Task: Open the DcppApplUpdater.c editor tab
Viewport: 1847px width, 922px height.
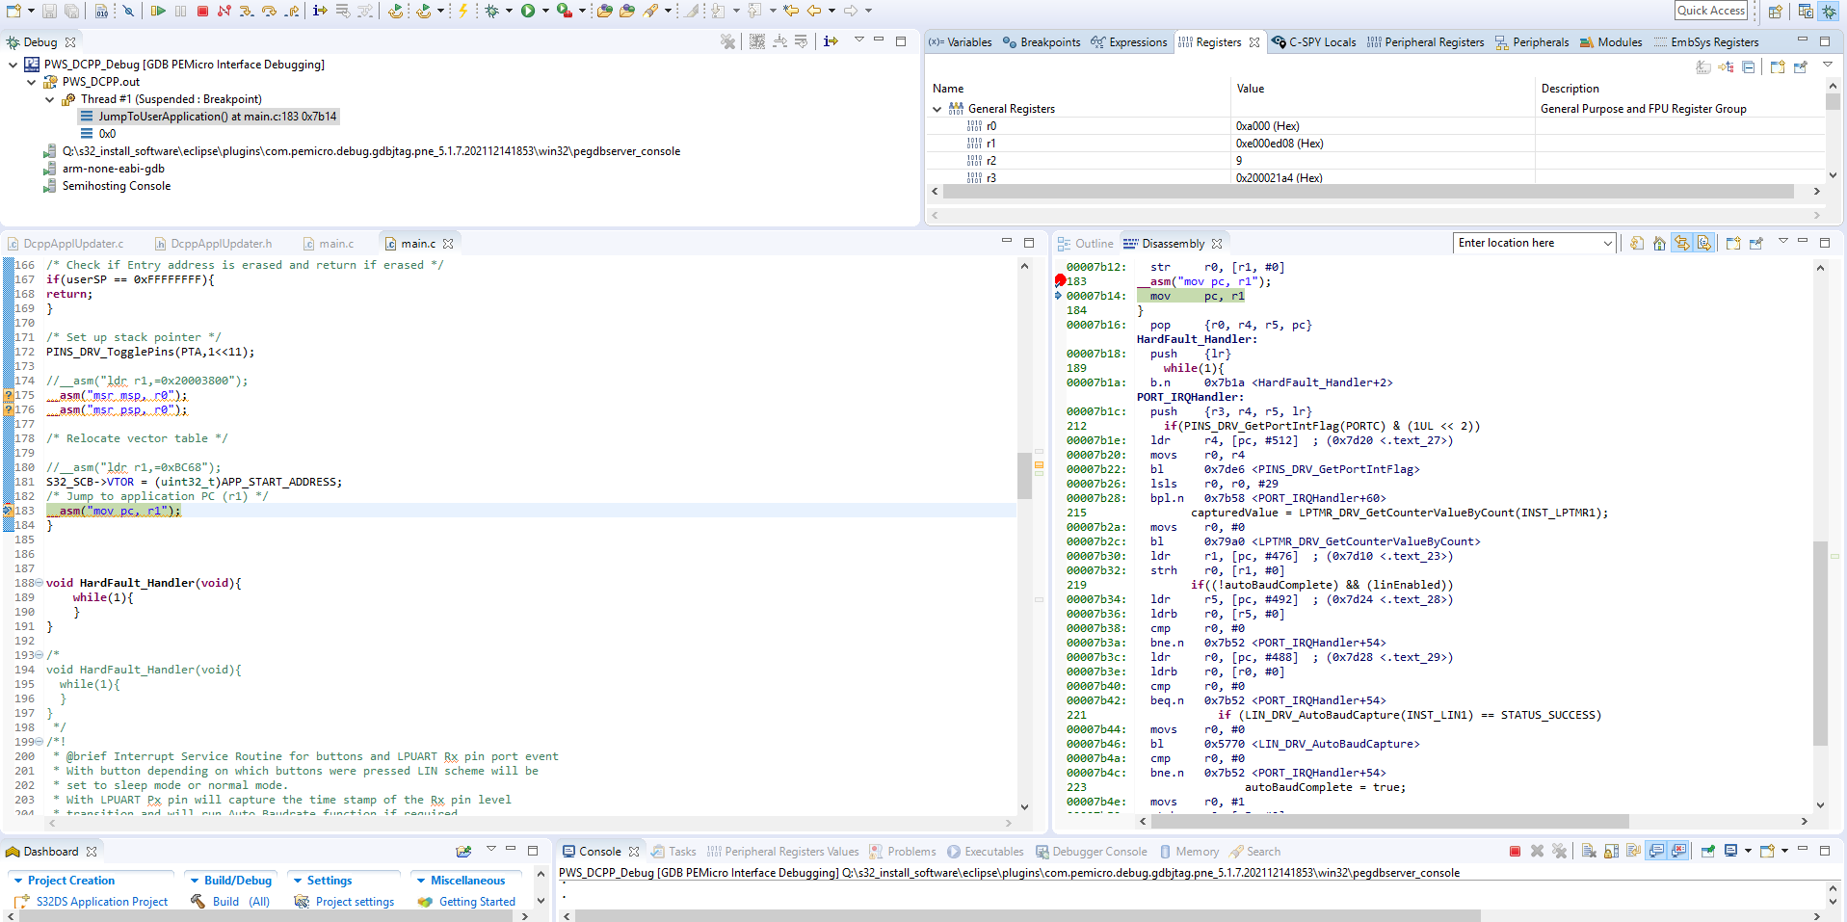Action: tap(73, 244)
